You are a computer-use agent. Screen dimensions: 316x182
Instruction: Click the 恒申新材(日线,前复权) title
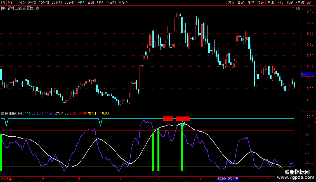click(18, 8)
